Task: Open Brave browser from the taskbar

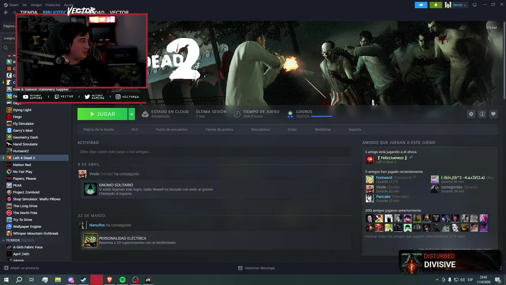Action: 110,280
